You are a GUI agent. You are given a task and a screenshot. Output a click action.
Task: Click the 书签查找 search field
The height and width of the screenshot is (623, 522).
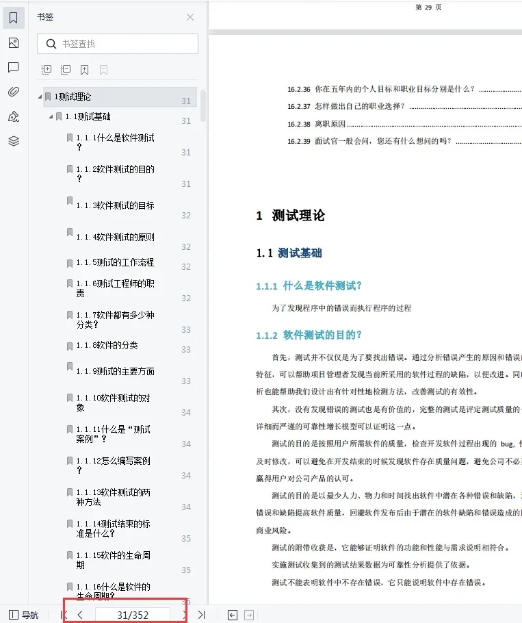118,44
